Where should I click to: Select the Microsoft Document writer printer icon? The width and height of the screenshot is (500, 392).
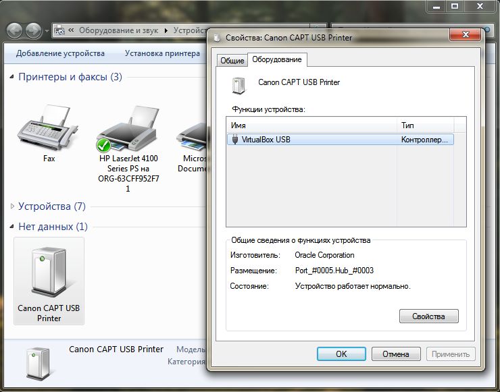coord(192,138)
